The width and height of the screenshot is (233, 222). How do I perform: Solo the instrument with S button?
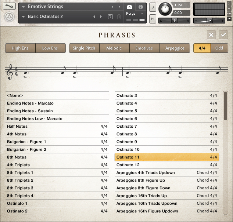click(x=153, y=7)
